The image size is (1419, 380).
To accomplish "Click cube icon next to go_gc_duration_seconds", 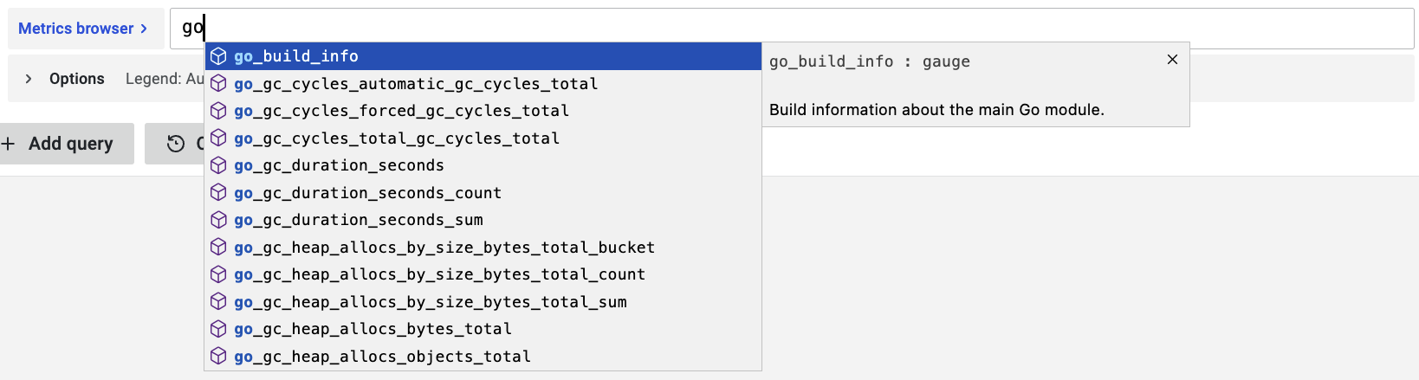I will [218, 165].
